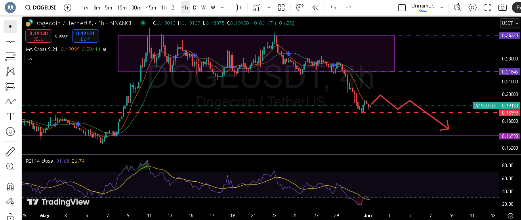The image size is (521, 220).
Task: Select the RSI 14 close indicator legend
Action: 40,161
